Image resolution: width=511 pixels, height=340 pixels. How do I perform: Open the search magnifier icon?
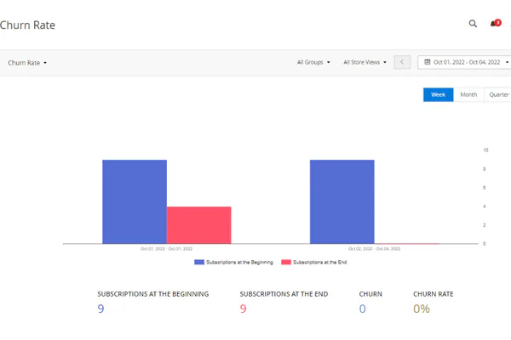473,24
